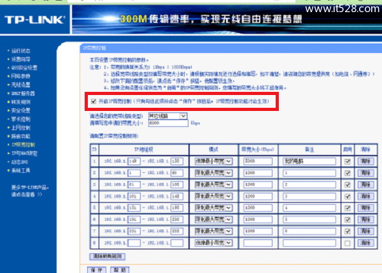
Task: Click the 清除 button for rule 8
Action: click(x=365, y=243)
